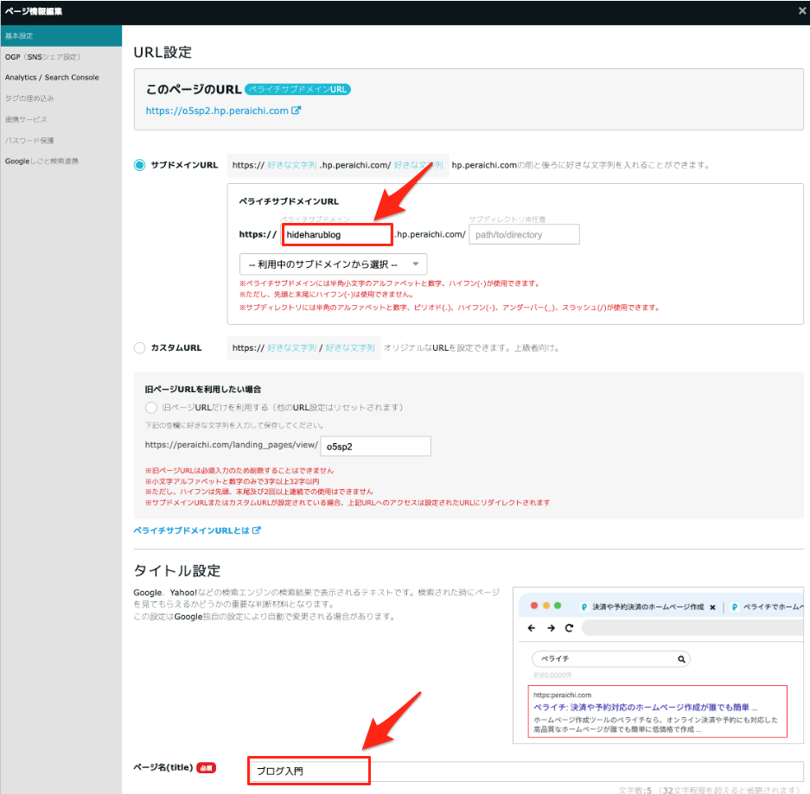
Task: Click the subdomain field containing hideharublog
Action: 336,234
